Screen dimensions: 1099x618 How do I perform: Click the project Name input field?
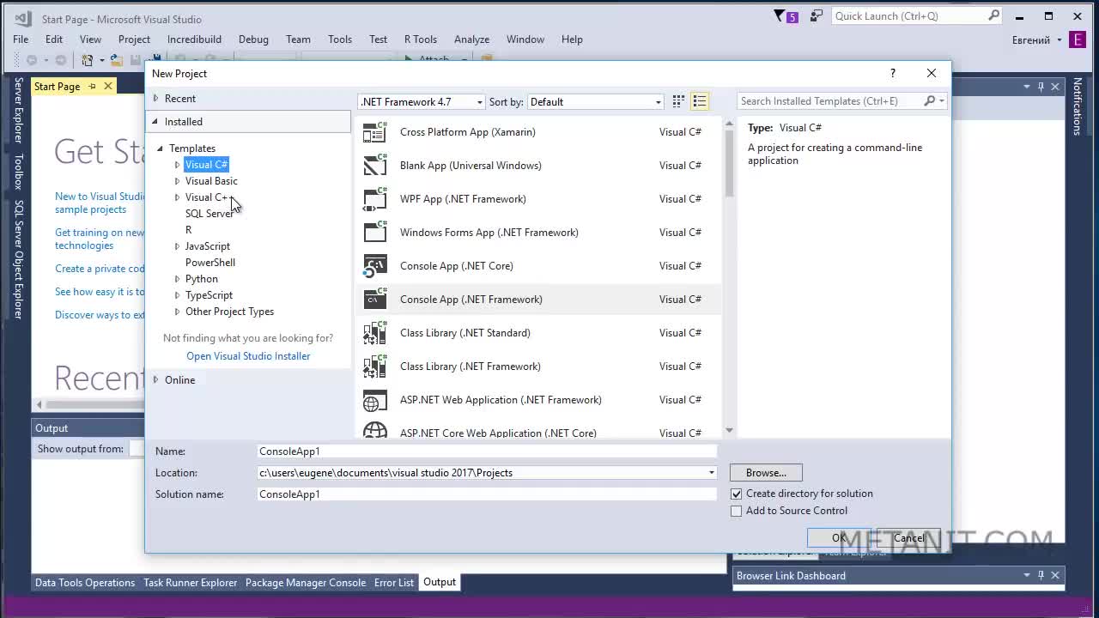click(487, 451)
